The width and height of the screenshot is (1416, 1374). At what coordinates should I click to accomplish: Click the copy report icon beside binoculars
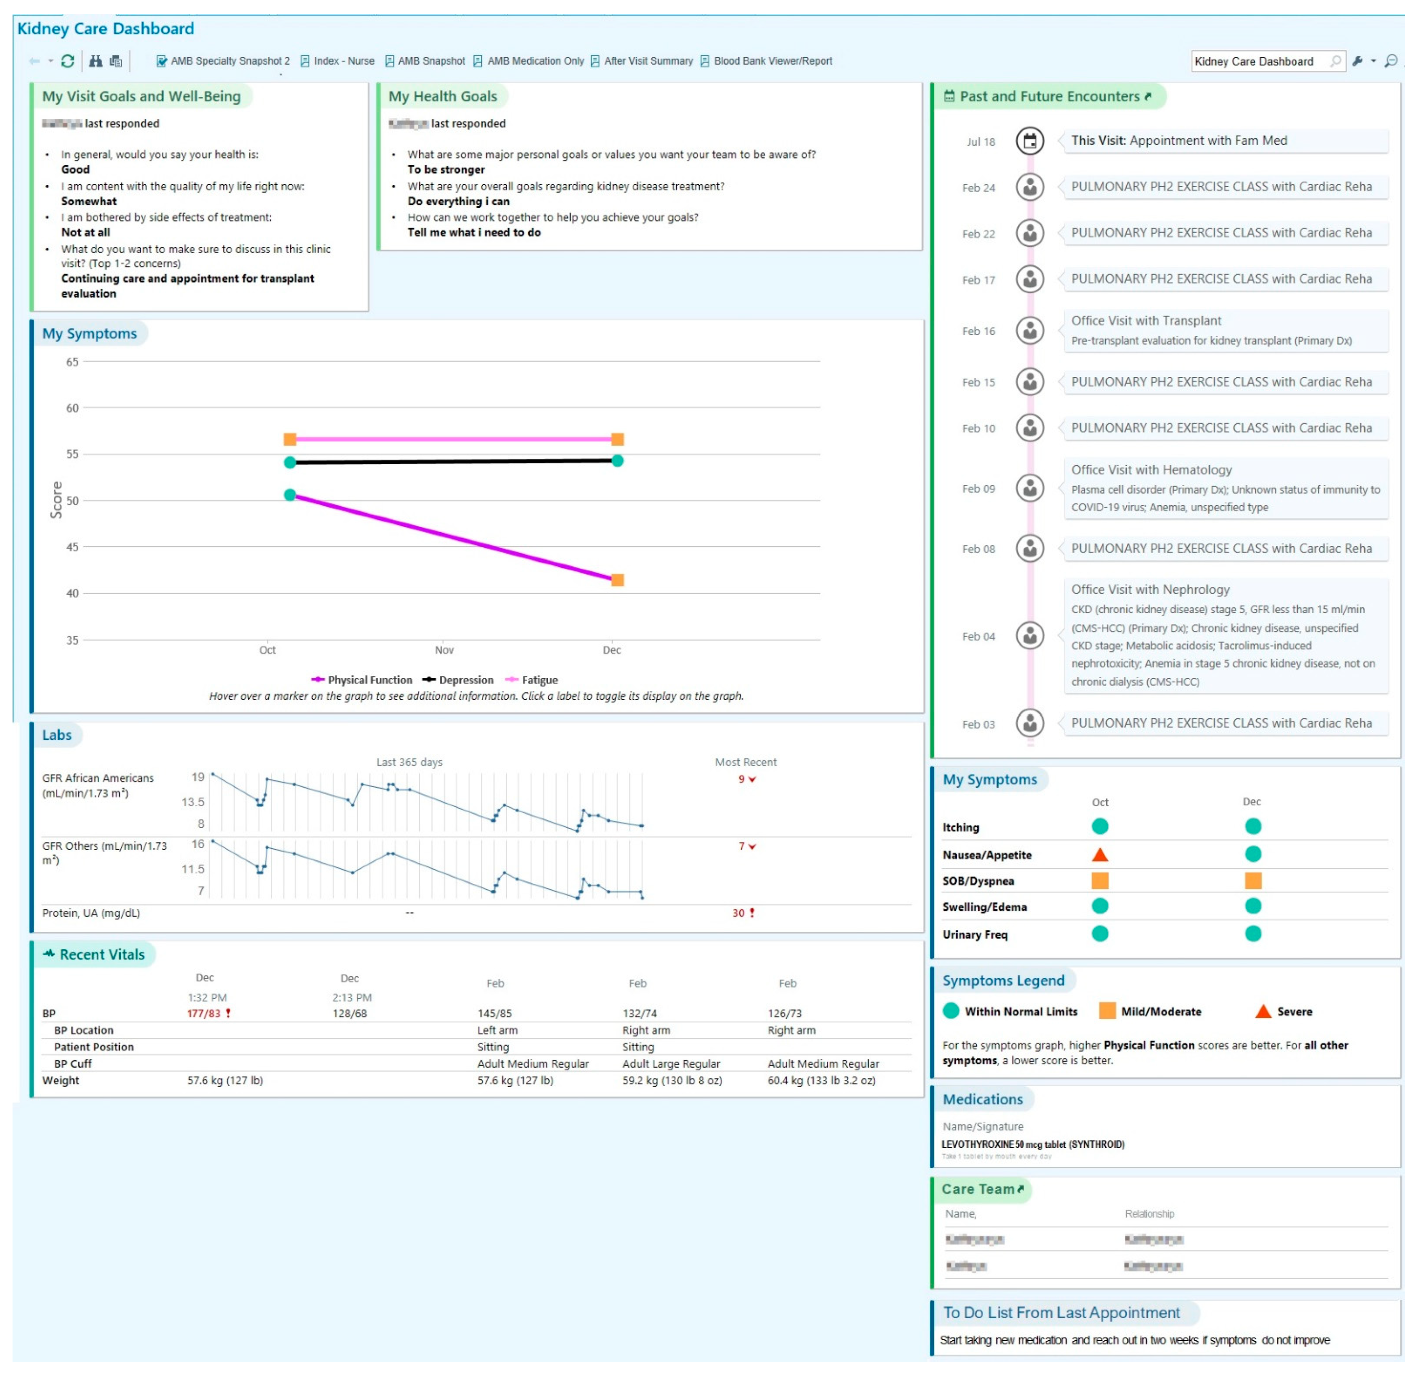coord(116,61)
